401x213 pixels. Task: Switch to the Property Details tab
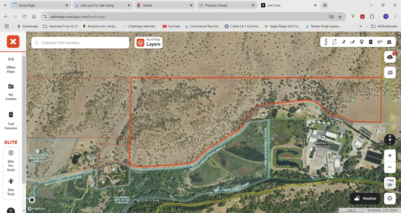226,5
